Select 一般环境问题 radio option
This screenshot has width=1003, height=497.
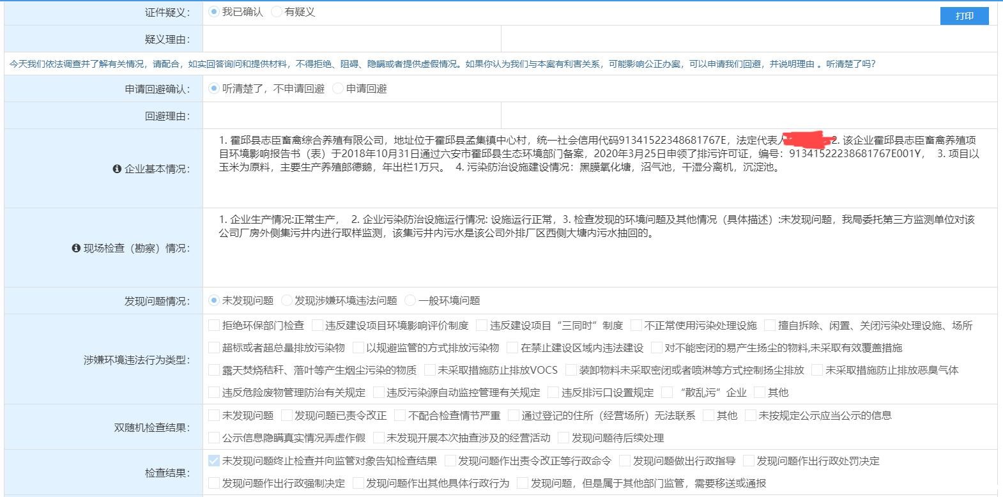[x=410, y=301]
